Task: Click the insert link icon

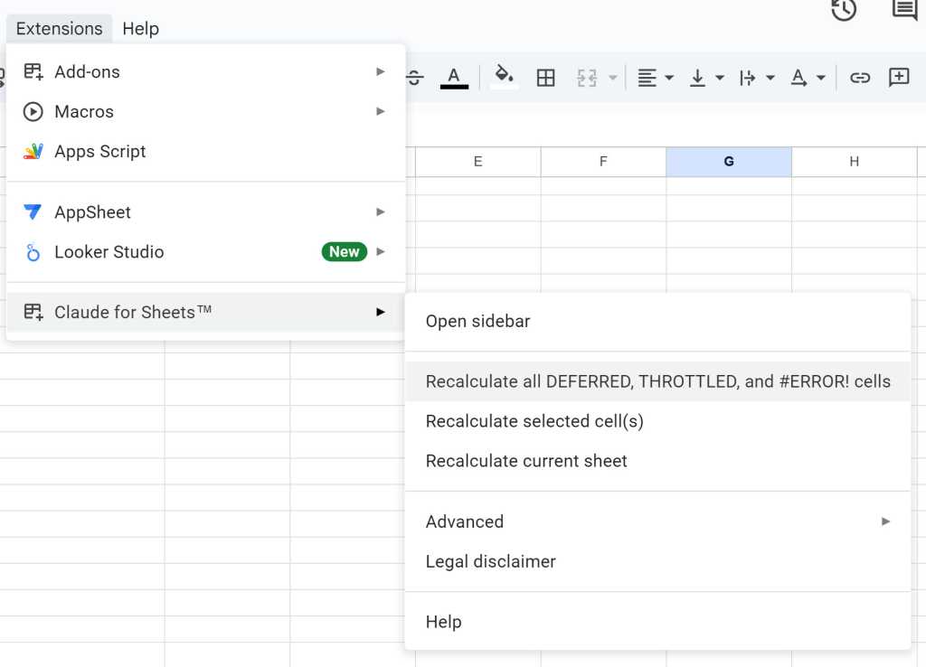Action: pos(860,78)
